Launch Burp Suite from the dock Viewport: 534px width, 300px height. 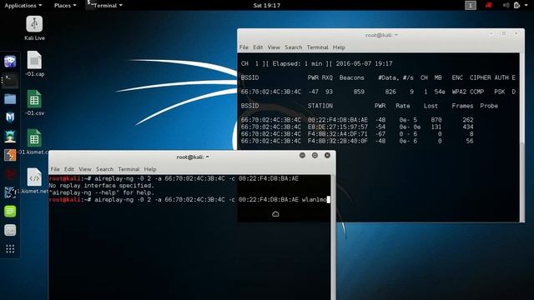pos(10,155)
